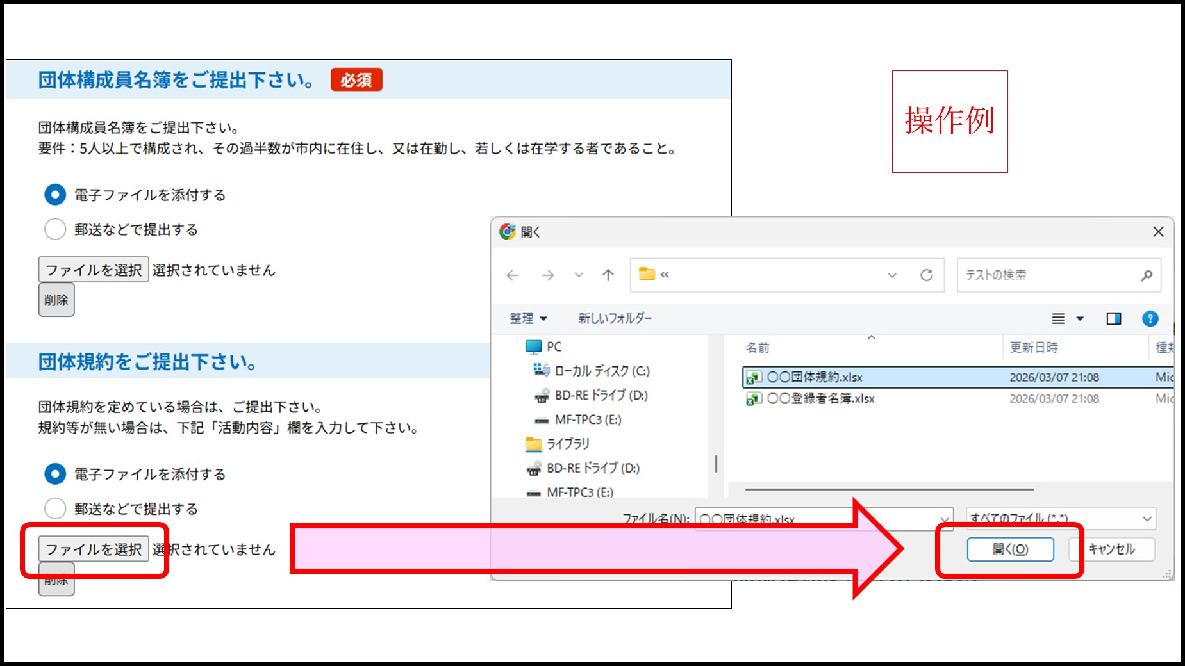Go up one folder level

pos(608,275)
